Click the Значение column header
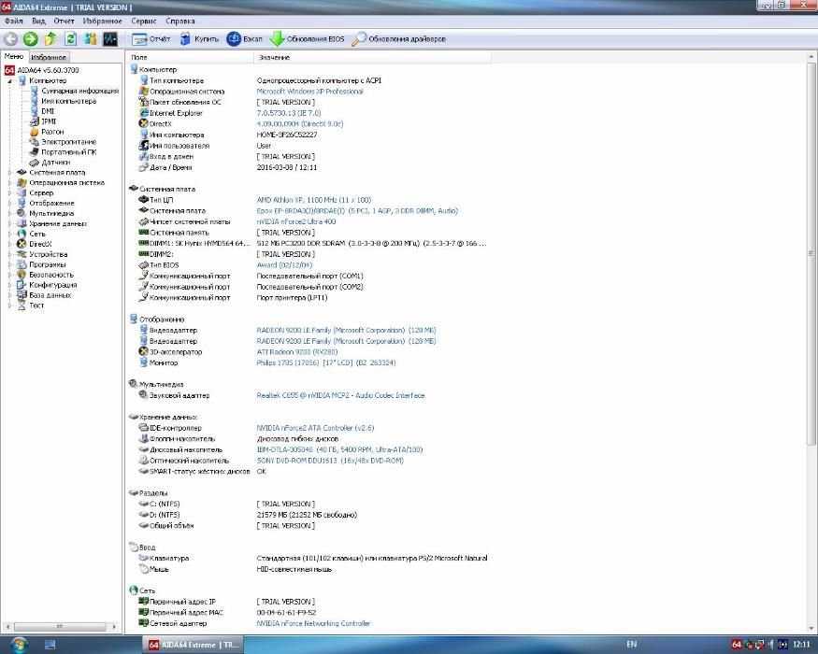This screenshot has width=818, height=654. [372, 57]
